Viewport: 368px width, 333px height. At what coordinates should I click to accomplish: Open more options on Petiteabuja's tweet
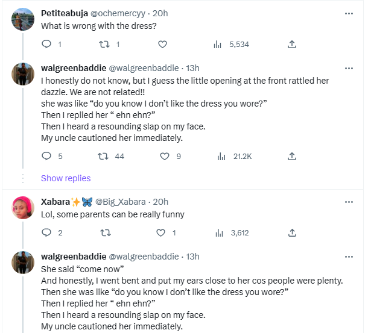(349, 13)
